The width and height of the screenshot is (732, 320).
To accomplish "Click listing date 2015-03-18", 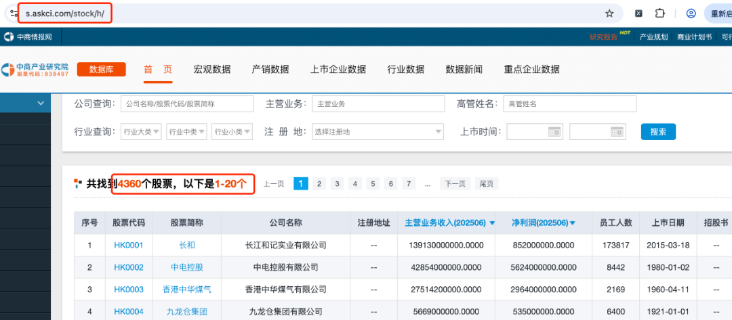I will 668,245.
